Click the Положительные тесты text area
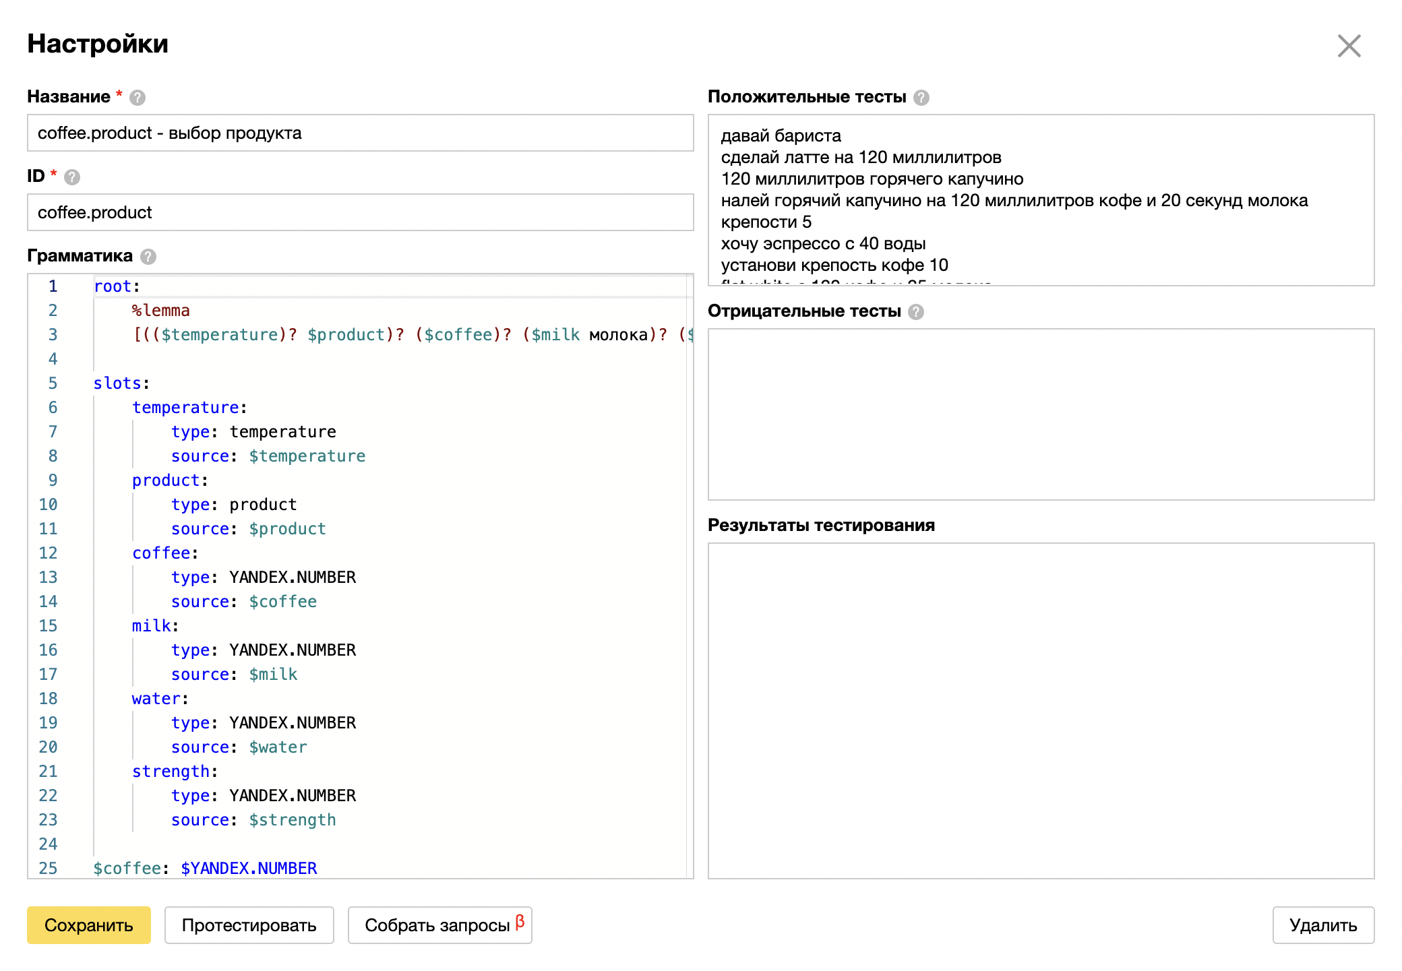The image size is (1402, 971). (x=1041, y=200)
